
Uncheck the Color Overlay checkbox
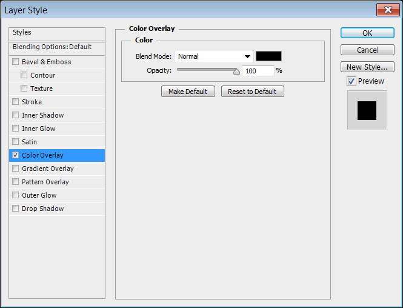coord(16,155)
